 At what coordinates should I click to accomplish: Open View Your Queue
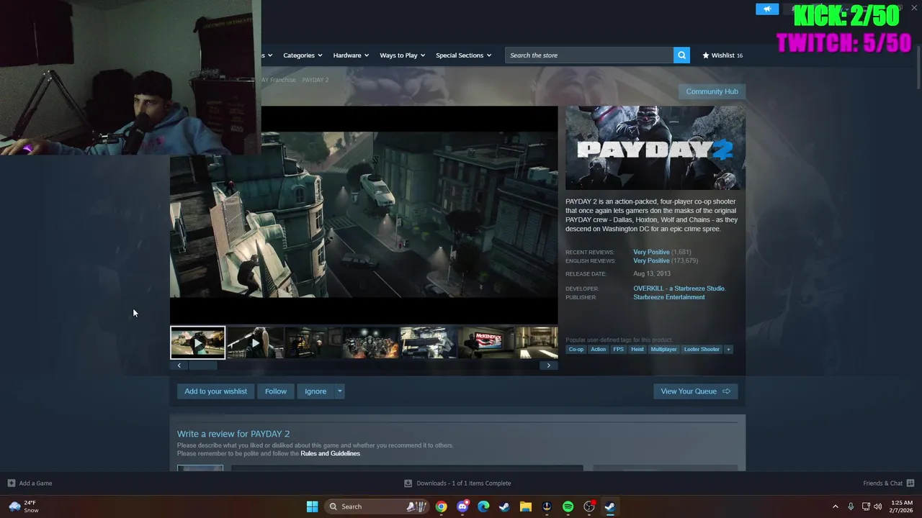click(x=695, y=391)
